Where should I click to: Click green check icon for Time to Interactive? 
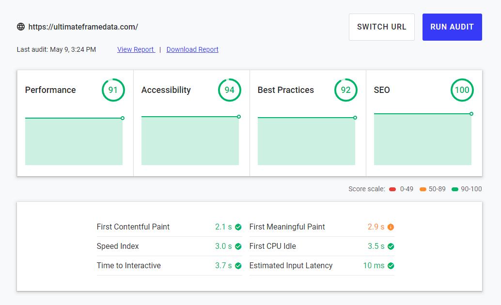click(238, 266)
